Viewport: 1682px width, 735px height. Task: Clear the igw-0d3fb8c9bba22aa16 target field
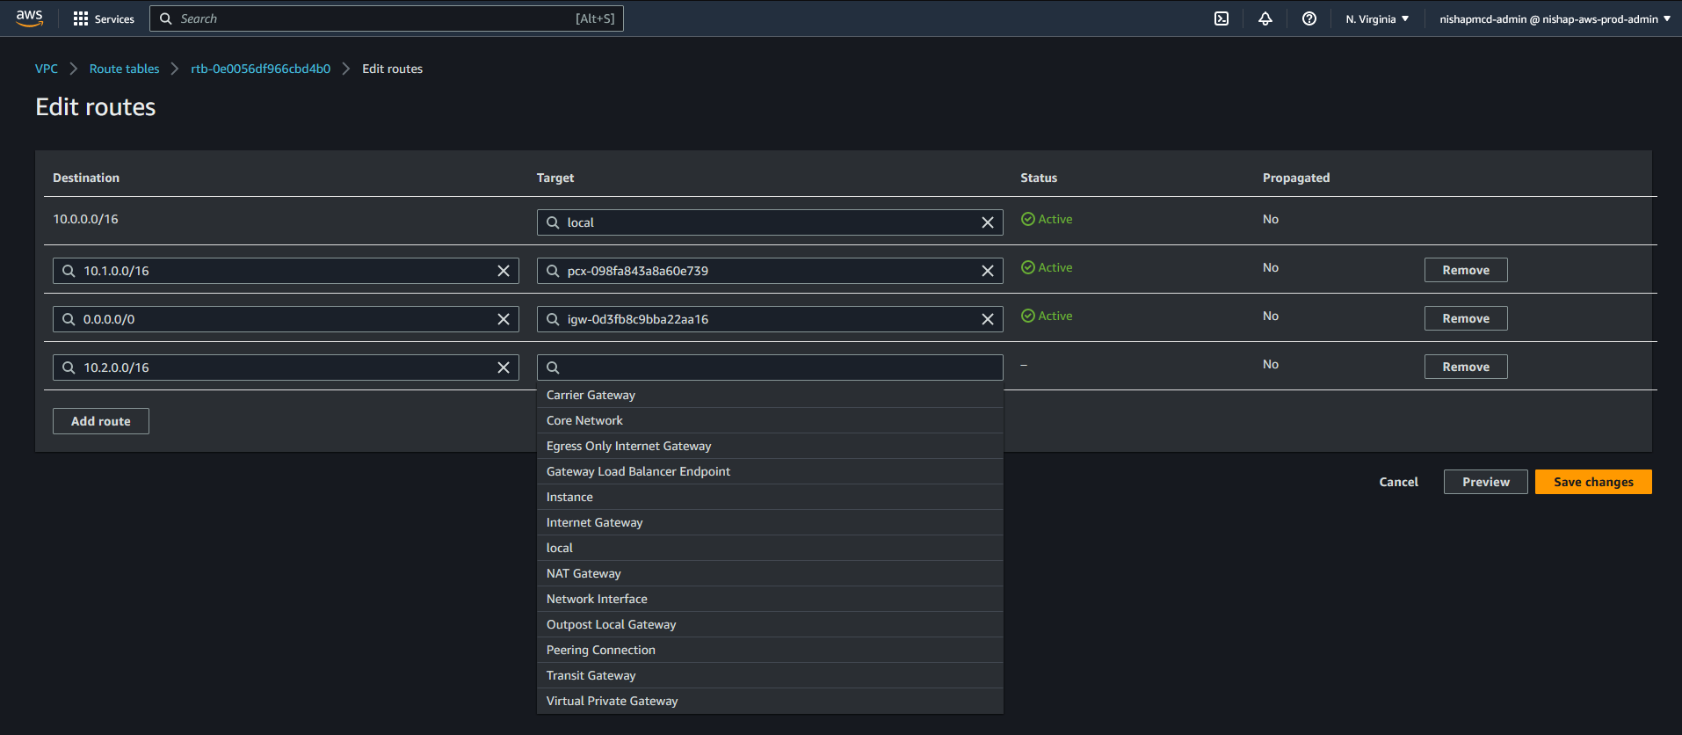(x=988, y=319)
